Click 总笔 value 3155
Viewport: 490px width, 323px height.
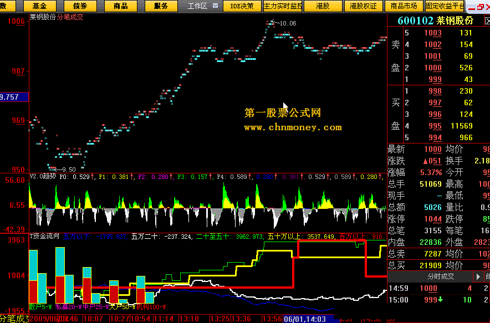[433, 230]
